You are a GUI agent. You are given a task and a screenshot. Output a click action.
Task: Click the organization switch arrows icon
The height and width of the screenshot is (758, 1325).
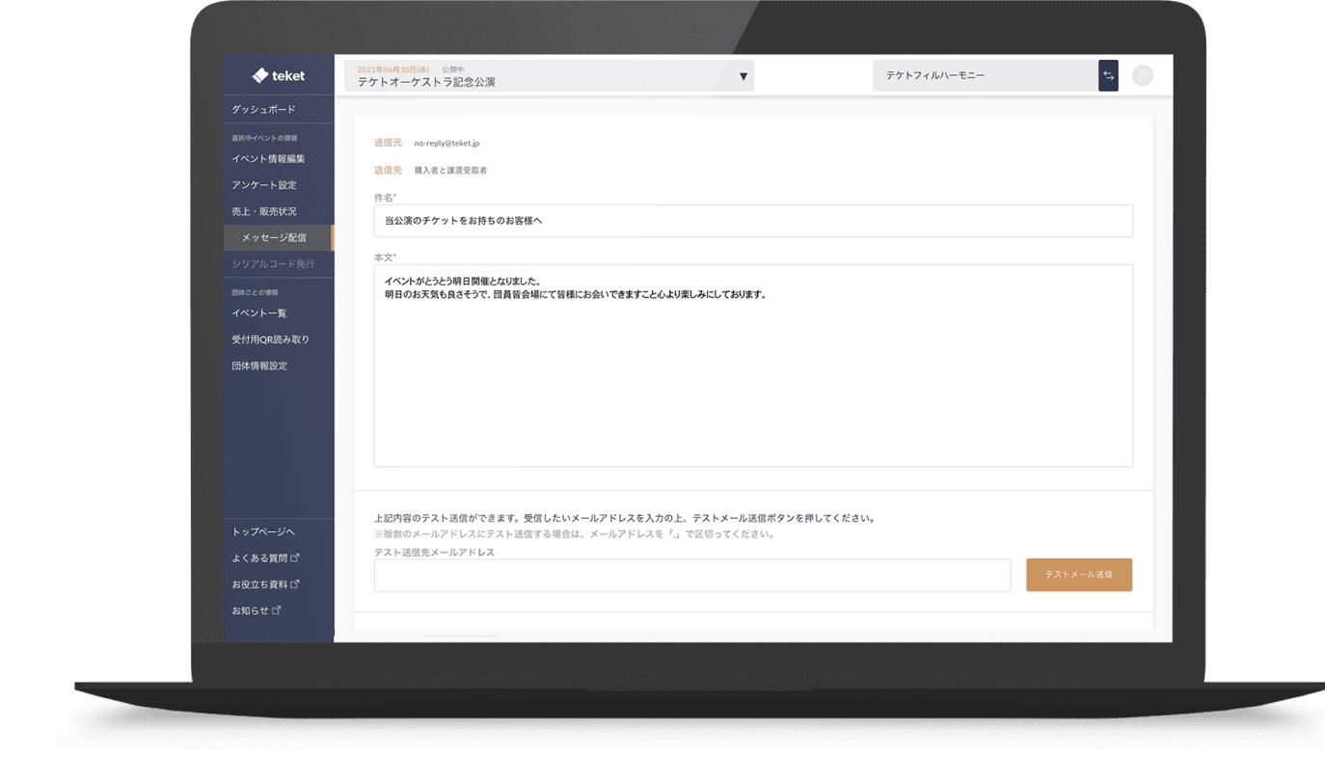click(x=1107, y=74)
